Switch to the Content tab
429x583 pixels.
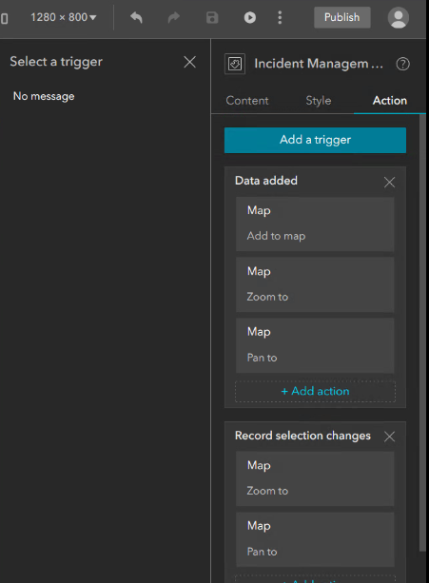coord(247,101)
